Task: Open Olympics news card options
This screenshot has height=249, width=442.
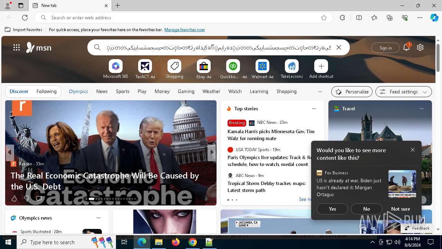Action: click(x=98, y=218)
